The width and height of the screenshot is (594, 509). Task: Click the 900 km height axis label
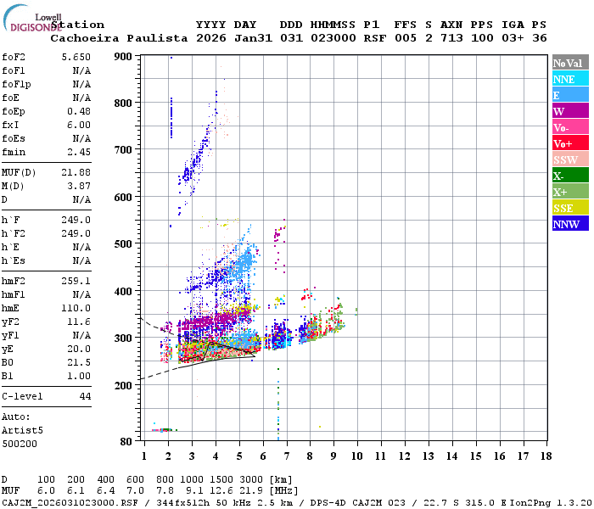[123, 57]
